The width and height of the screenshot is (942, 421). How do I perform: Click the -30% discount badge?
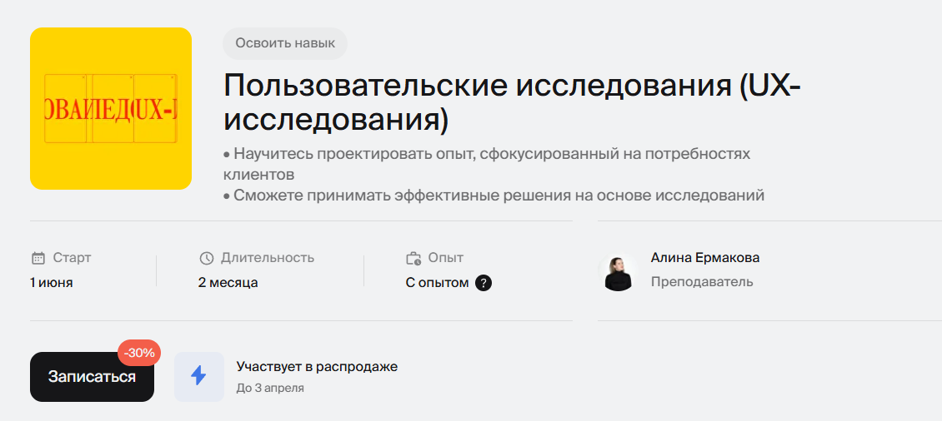click(139, 353)
